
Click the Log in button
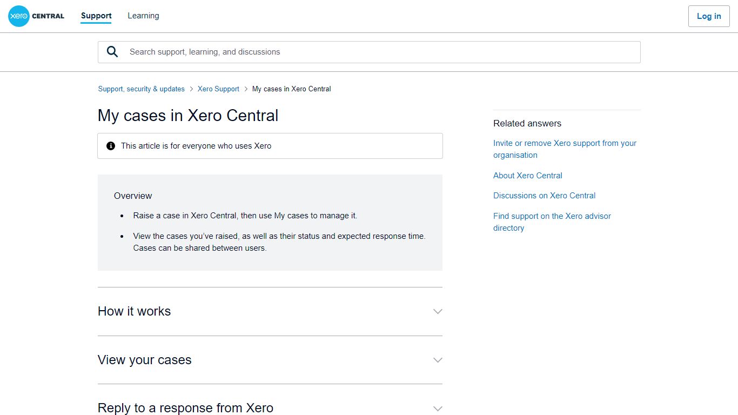tap(709, 16)
